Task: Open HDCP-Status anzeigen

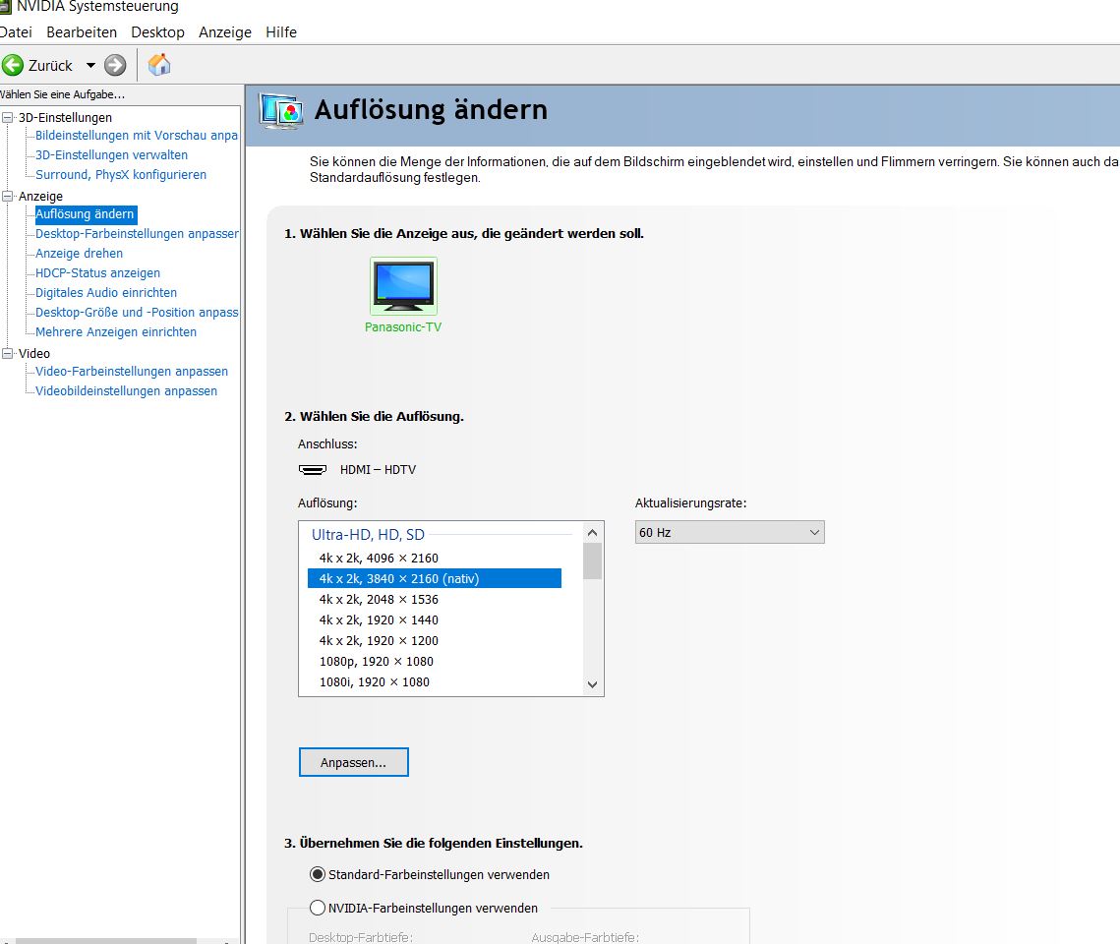Action: click(98, 272)
